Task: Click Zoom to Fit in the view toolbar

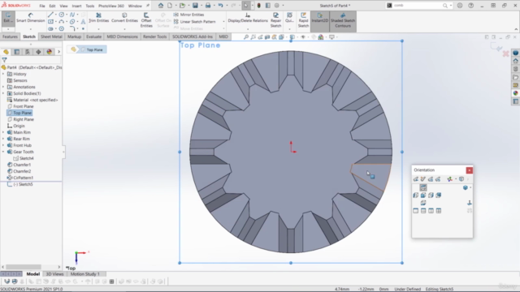Action: click(x=246, y=37)
